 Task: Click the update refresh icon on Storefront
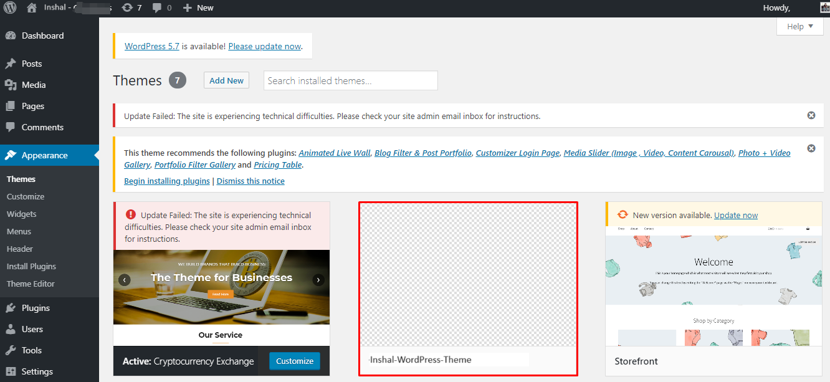622,215
